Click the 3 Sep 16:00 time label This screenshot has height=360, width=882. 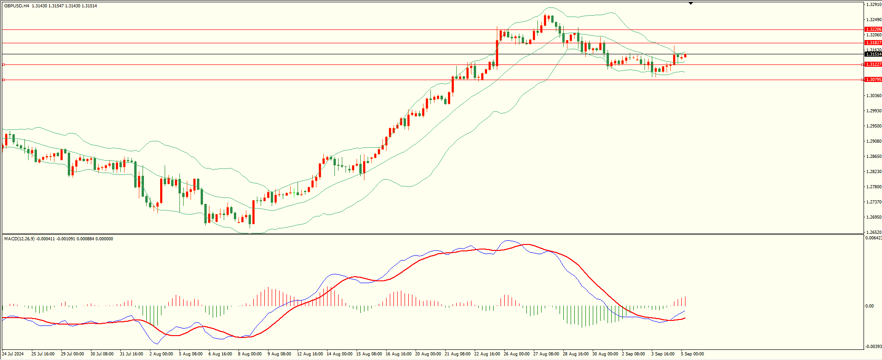tap(663, 354)
